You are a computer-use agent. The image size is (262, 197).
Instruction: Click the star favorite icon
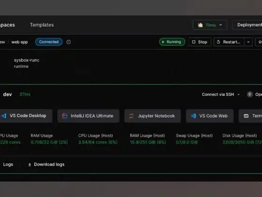[260, 42]
